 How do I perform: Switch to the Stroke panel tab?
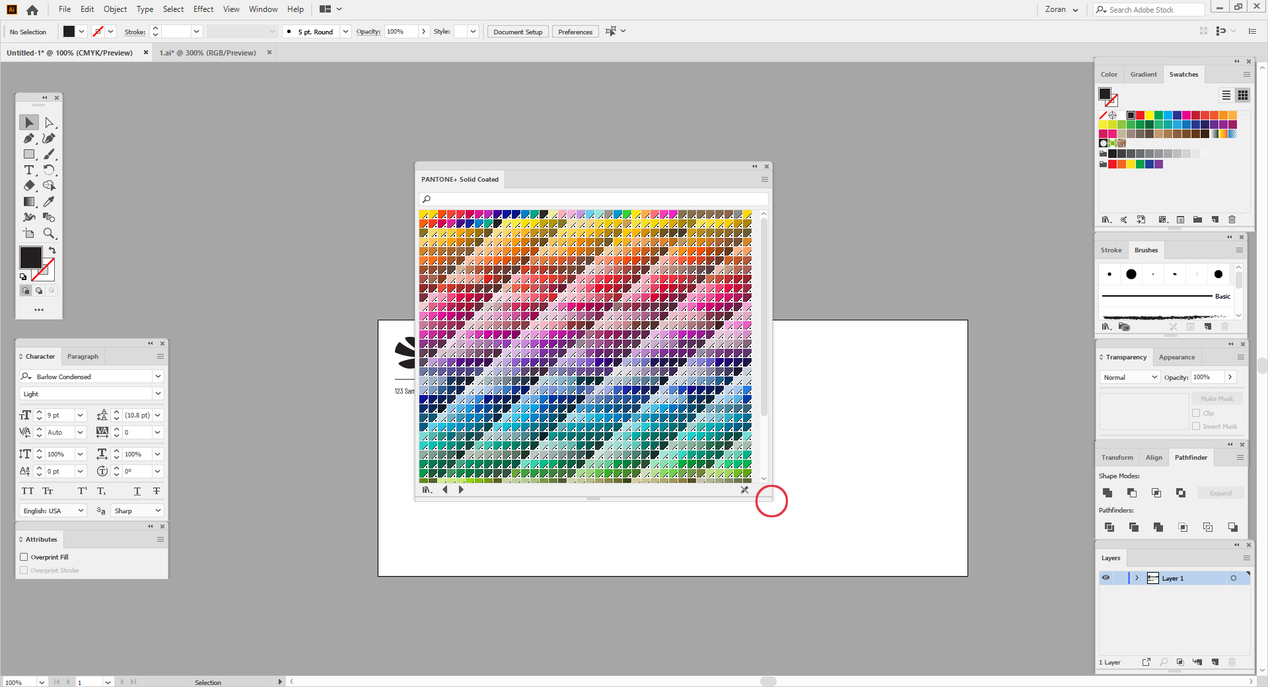(x=1111, y=250)
